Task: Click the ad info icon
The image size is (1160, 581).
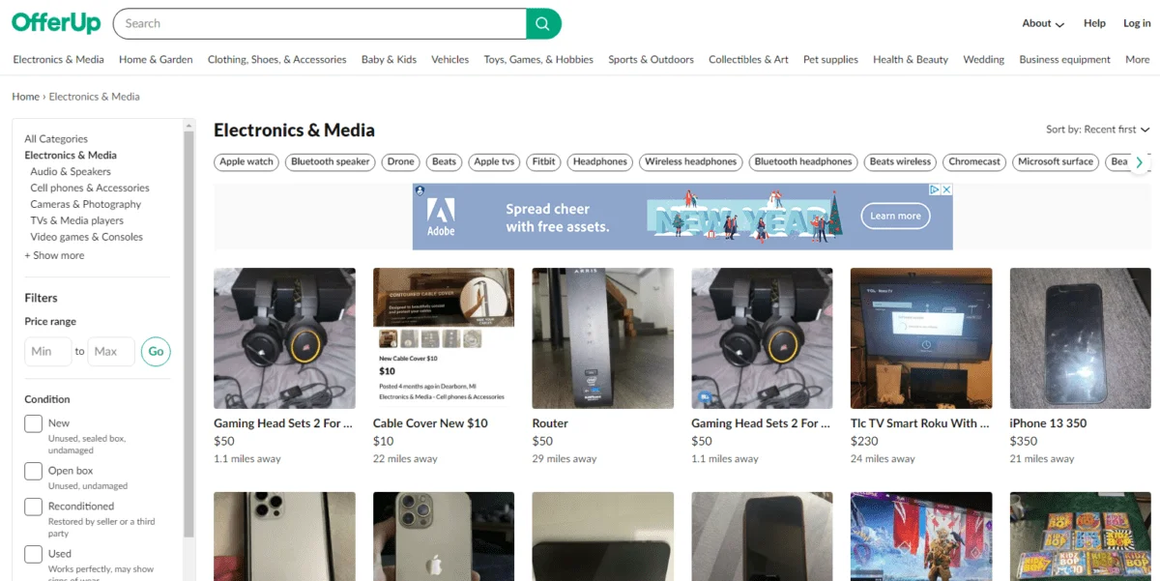Action: [935, 190]
